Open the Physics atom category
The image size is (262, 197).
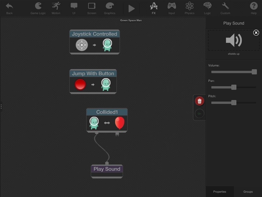pos(189,8)
